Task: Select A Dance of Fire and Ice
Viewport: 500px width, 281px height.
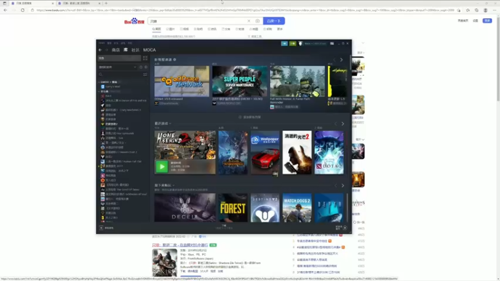Action: pyautogui.click(x=124, y=101)
